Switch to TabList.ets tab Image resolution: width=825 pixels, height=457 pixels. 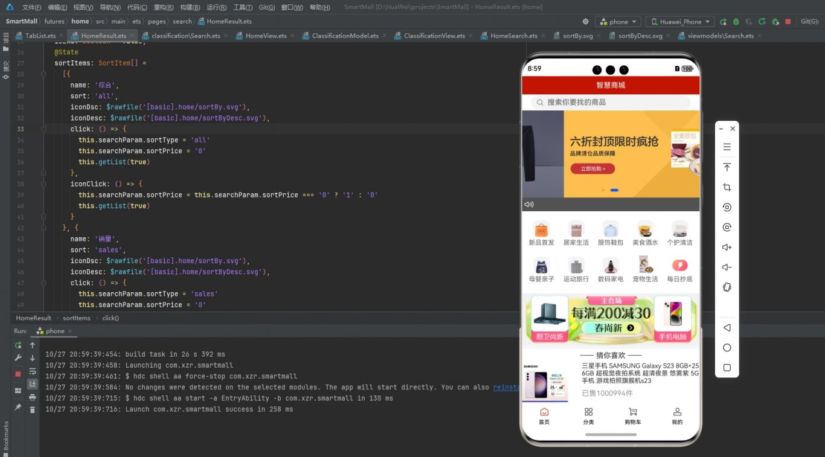pyautogui.click(x=40, y=36)
